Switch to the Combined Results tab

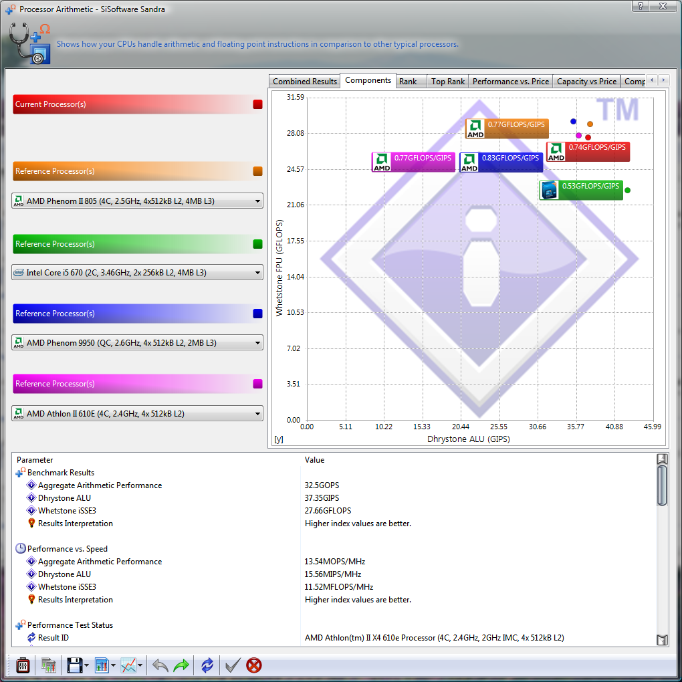click(304, 82)
